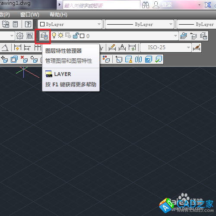This screenshot has width=216, height=216.
Task: Click the search keyword input field
Action: [102, 5]
